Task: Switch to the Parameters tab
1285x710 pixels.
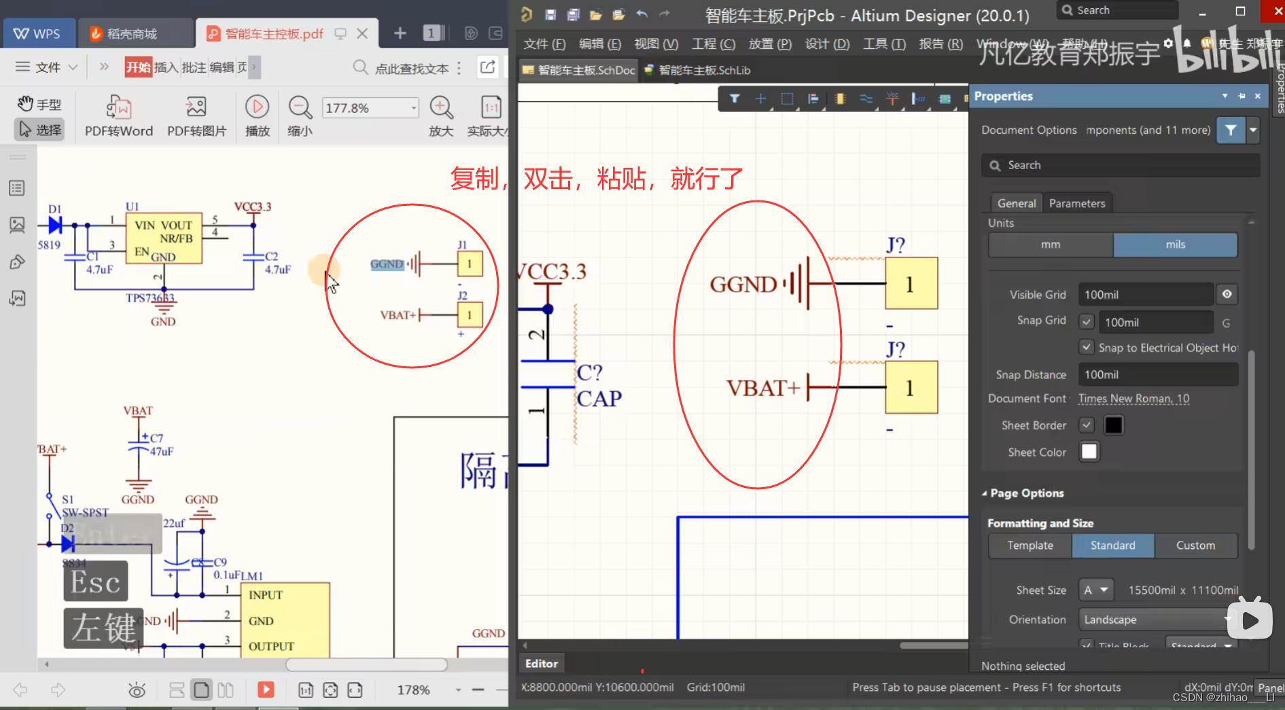Action: [x=1077, y=202]
